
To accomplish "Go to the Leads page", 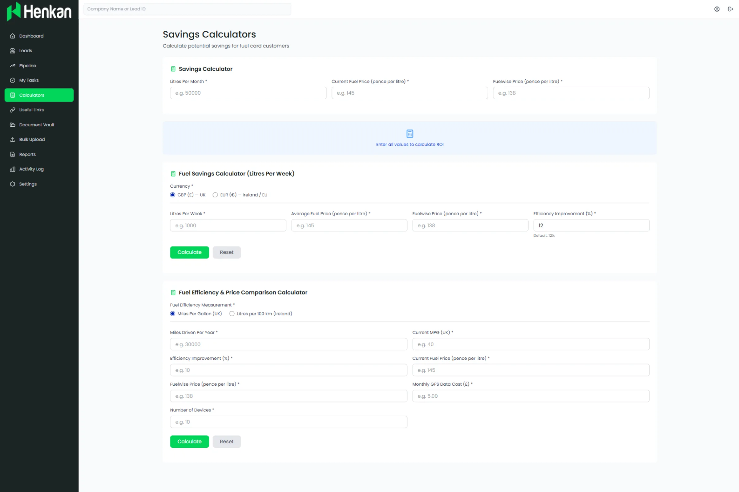I will (x=26, y=50).
